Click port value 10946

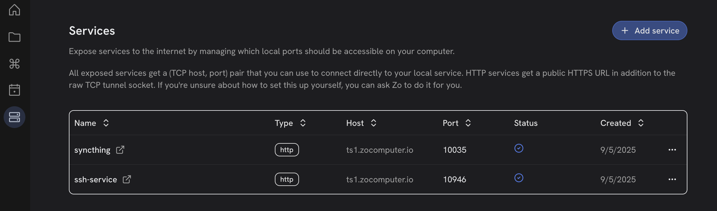455,179
